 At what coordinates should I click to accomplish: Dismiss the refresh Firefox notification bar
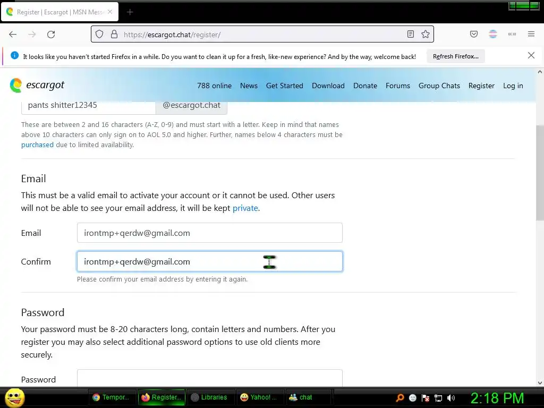tap(531, 55)
